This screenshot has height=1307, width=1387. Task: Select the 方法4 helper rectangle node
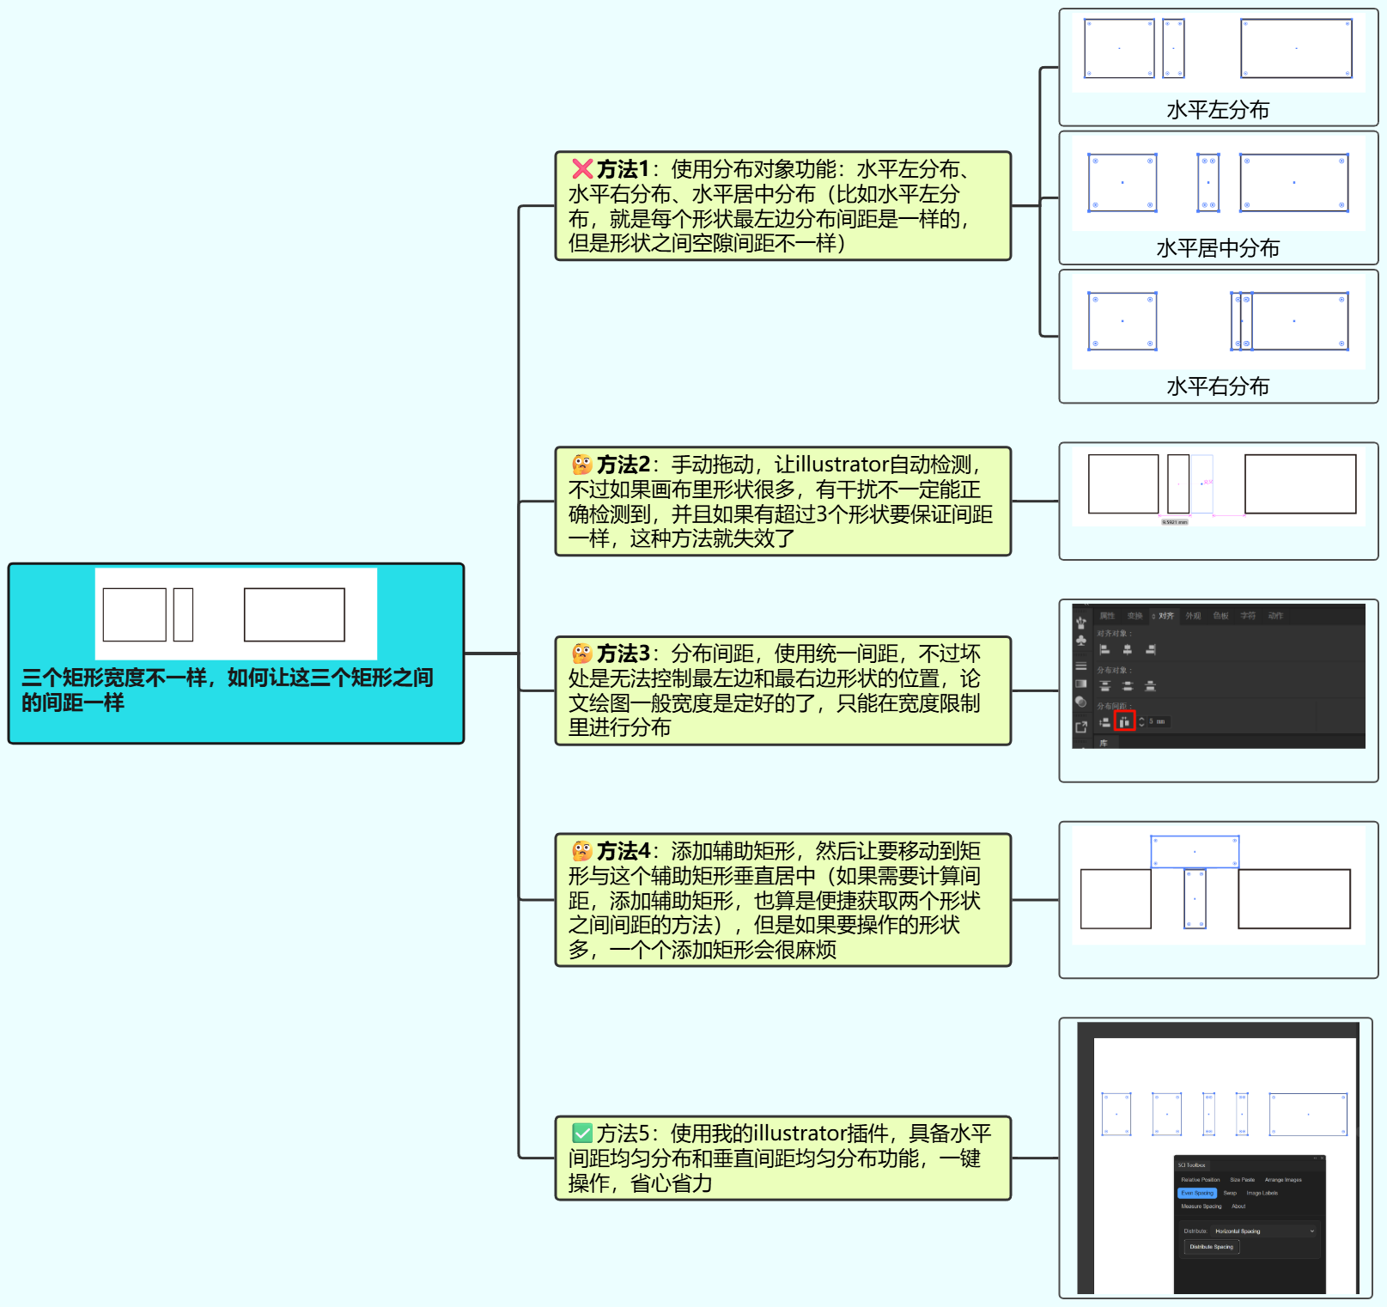tap(783, 900)
